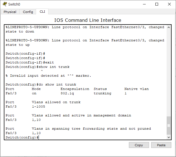Click the 'Native vlan' column header
176x157 pixels.
[137, 89]
